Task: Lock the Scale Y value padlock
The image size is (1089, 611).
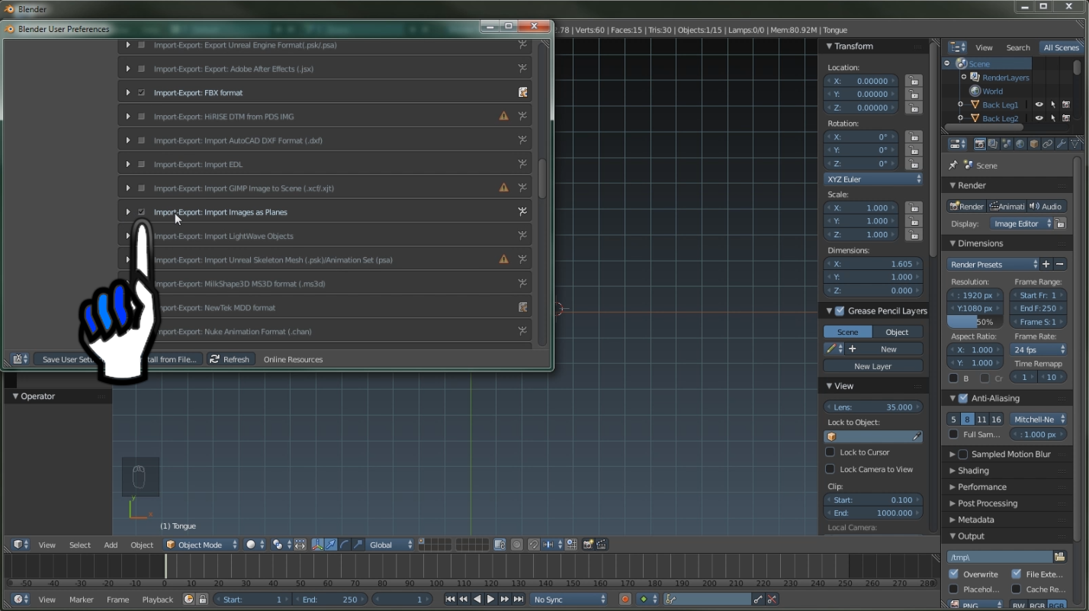Action: pos(913,221)
